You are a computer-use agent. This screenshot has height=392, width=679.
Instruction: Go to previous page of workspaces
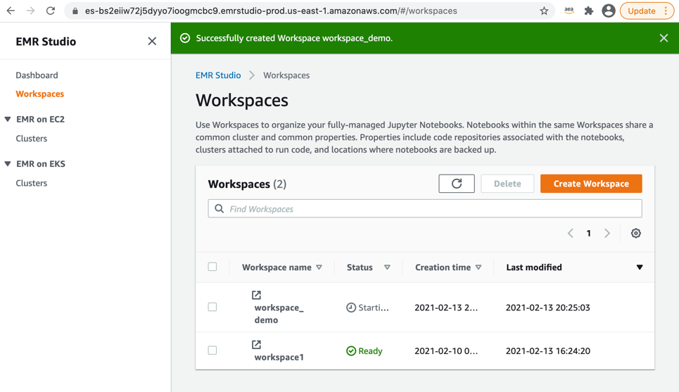pyautogui.click(x=571, y=234)
